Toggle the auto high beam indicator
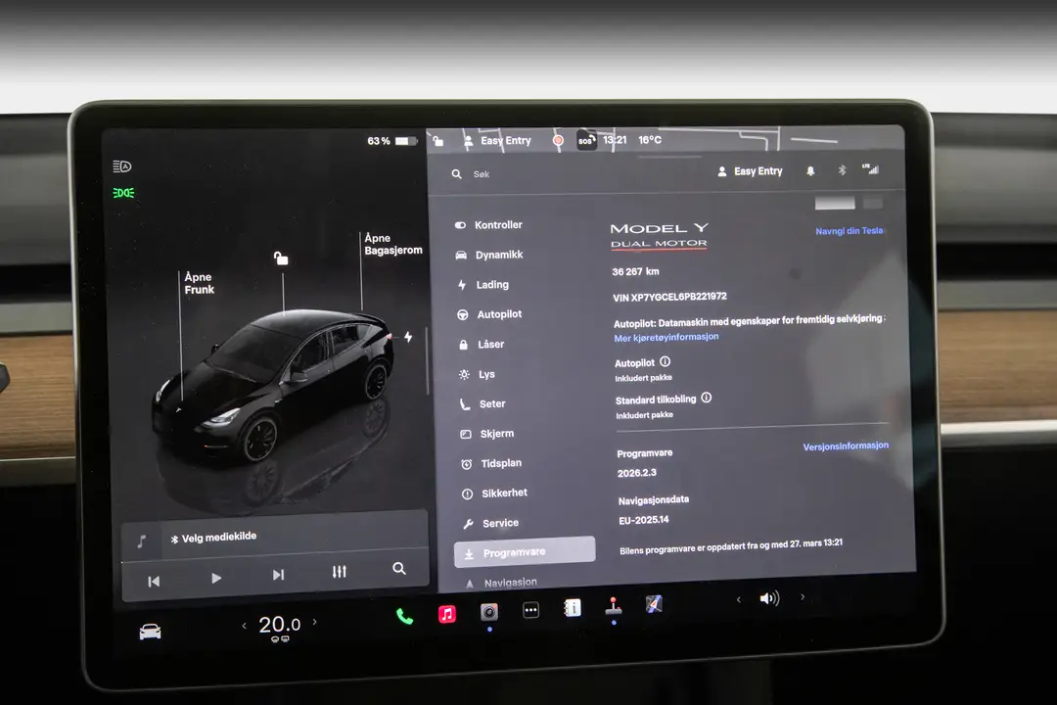The image size is (1057, 705). pos(122,165)
